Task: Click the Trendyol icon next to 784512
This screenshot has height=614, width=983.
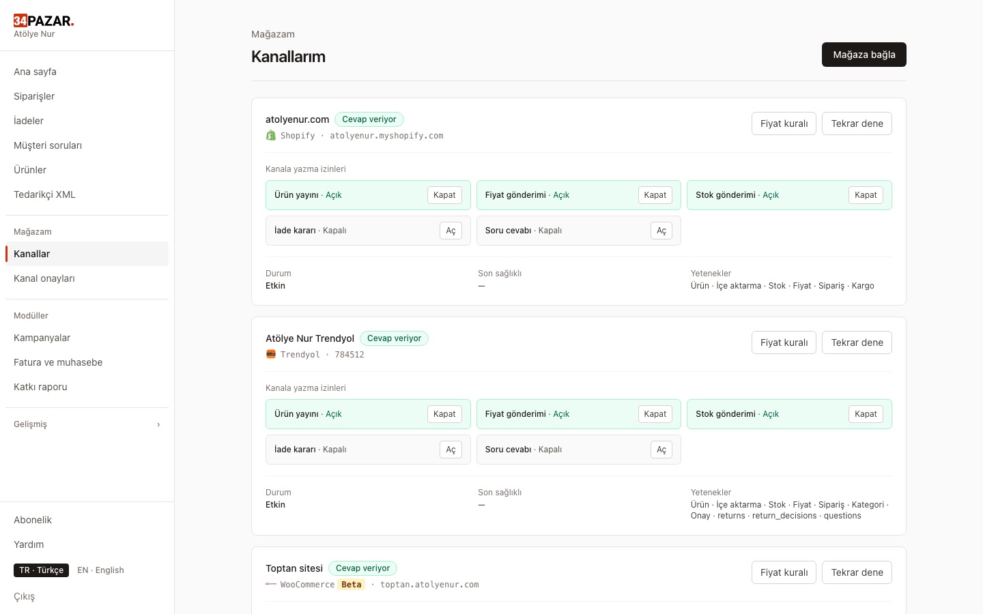Action: point(271,354)
